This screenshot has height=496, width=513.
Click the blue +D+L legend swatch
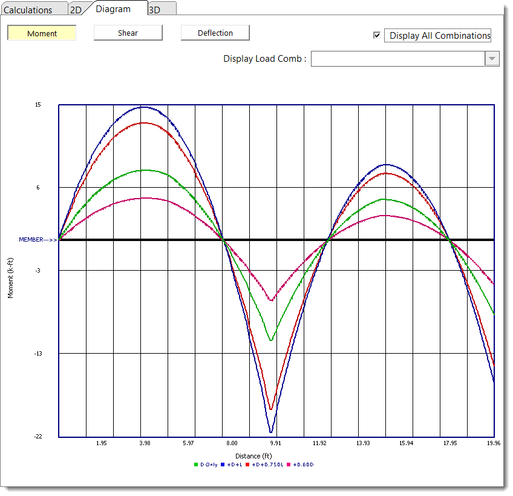pos(223,465)
